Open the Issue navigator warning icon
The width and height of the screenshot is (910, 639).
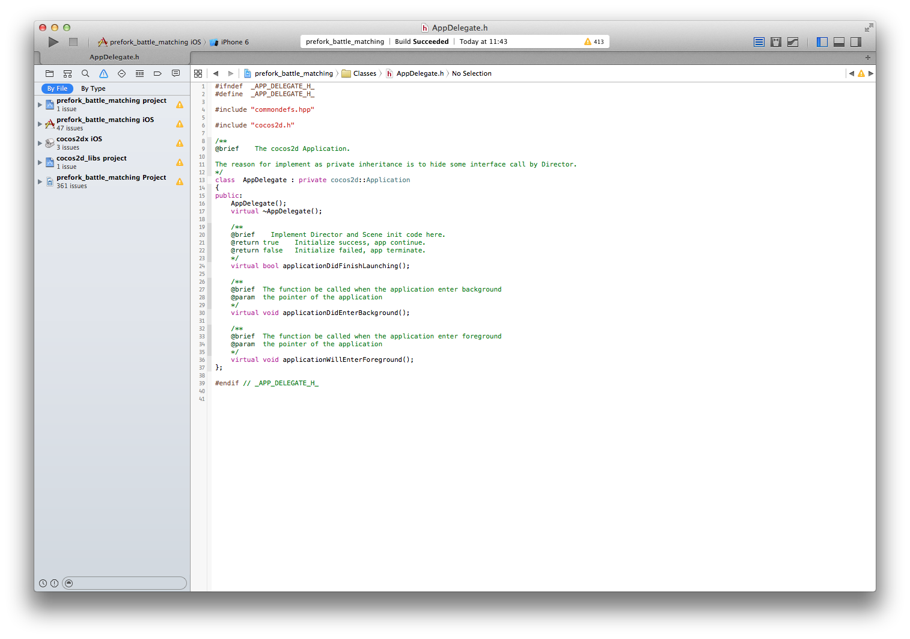(103, 73)
